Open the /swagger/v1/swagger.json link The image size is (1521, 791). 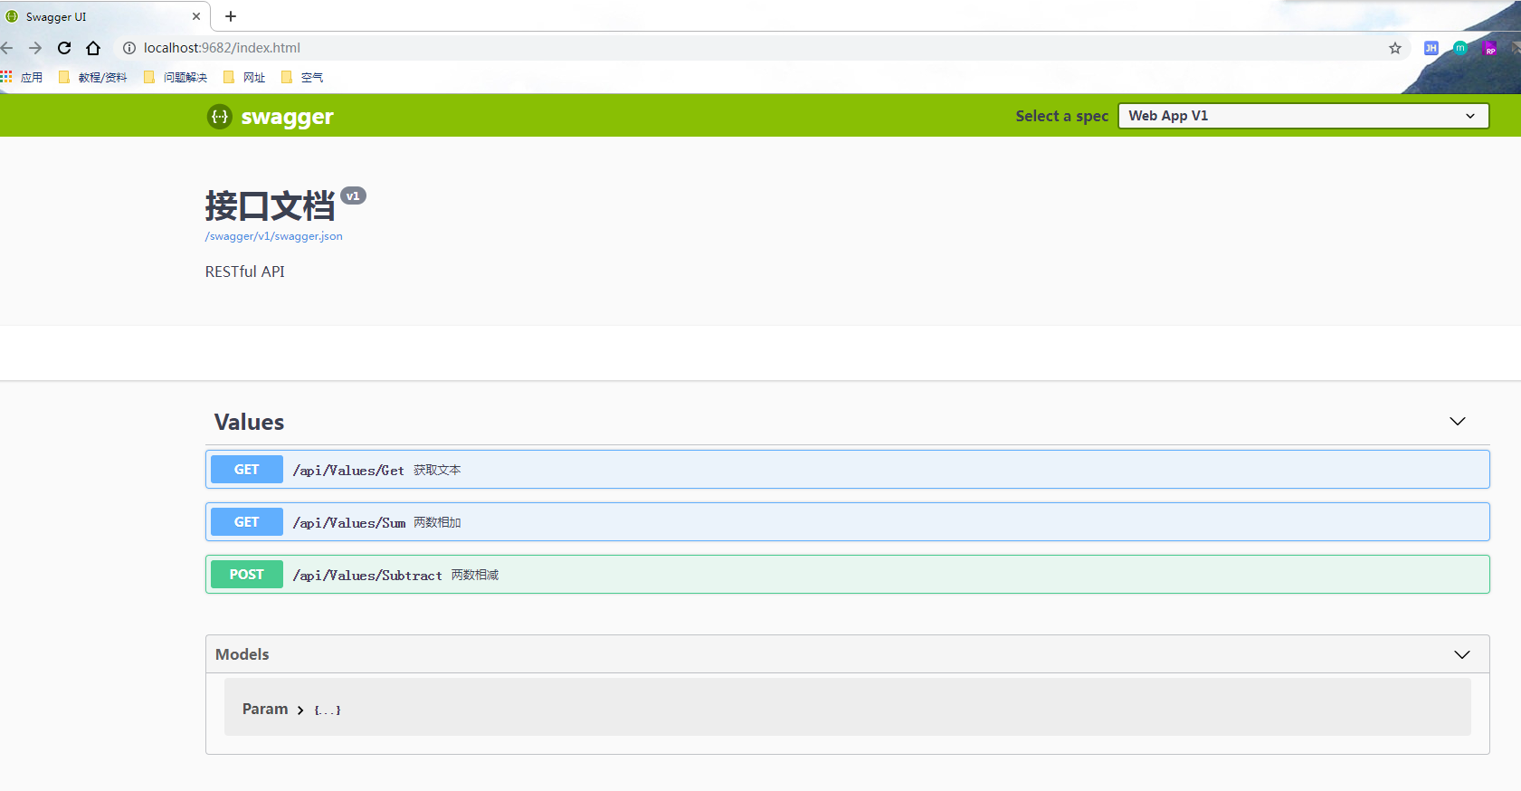click(x=273, y=236)
